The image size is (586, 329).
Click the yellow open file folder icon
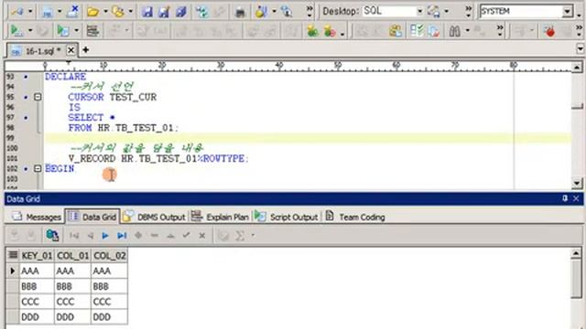coord(92,12)
